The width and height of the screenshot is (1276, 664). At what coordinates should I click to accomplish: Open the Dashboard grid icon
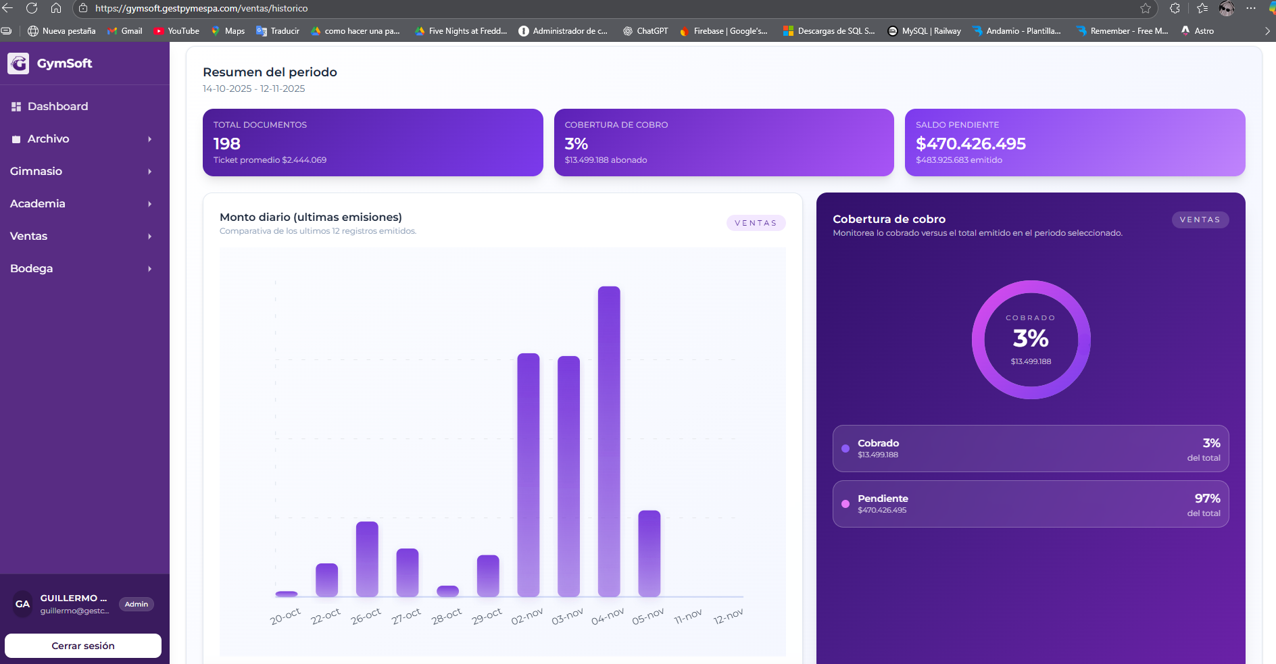pos(16,107)
